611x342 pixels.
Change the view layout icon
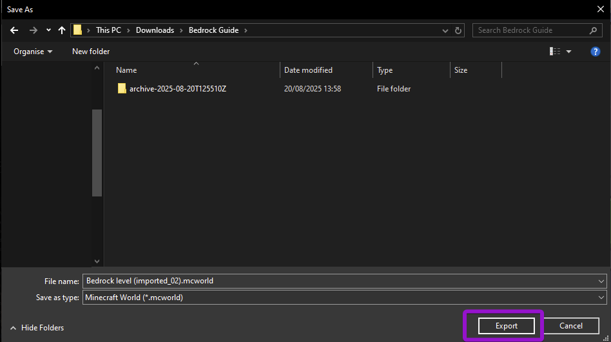coord(555,52)
